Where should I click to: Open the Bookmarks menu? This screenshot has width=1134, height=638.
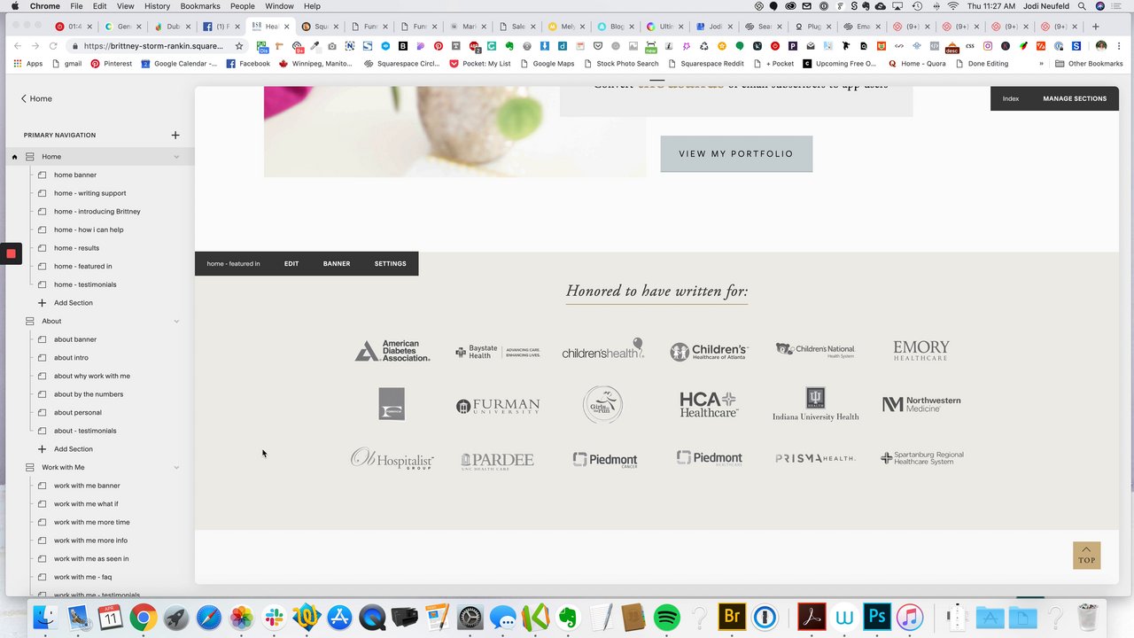(x=199, y=6)
